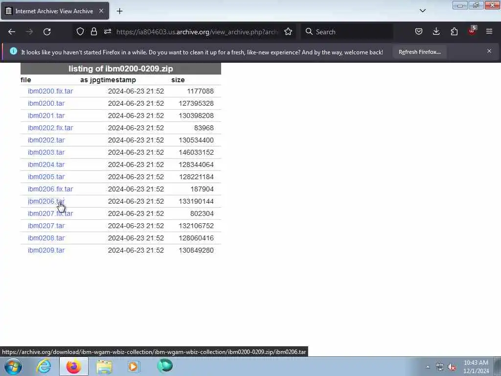Click the network tray icon

[440, 367]
